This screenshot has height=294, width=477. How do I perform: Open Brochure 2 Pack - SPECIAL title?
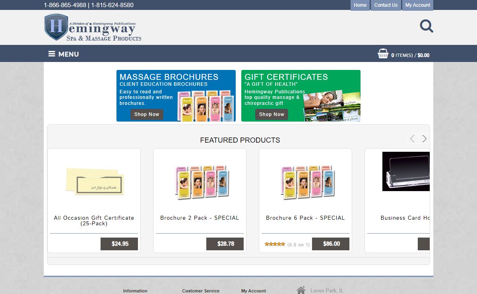(x=200, y=218)
